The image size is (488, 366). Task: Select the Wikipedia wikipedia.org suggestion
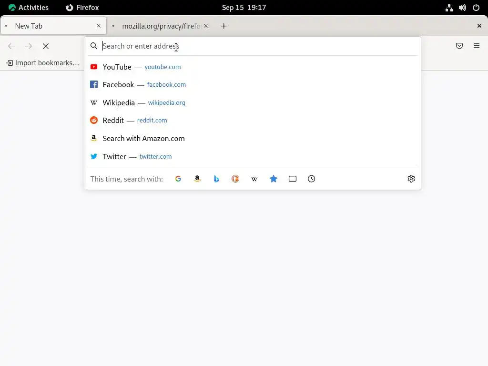[253, 103]
